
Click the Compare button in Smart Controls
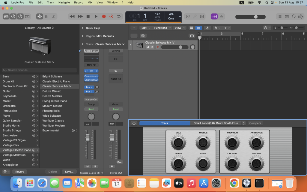coord(255,123)
